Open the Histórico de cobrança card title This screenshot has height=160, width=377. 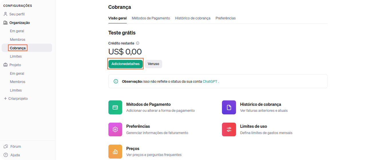[261, 104]
